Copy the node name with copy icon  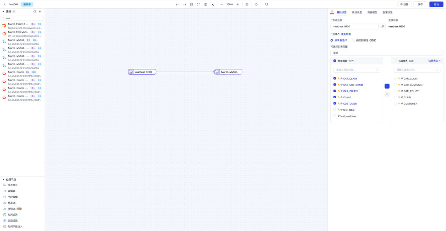tap(383, 26)
